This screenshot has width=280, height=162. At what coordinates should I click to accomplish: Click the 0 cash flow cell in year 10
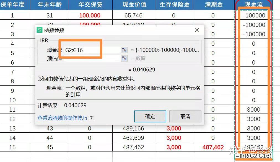(x=254, y=100)
